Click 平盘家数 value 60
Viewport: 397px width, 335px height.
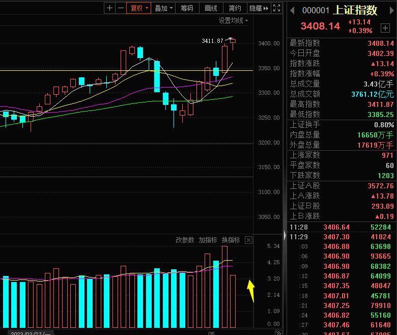coord(390,165)
